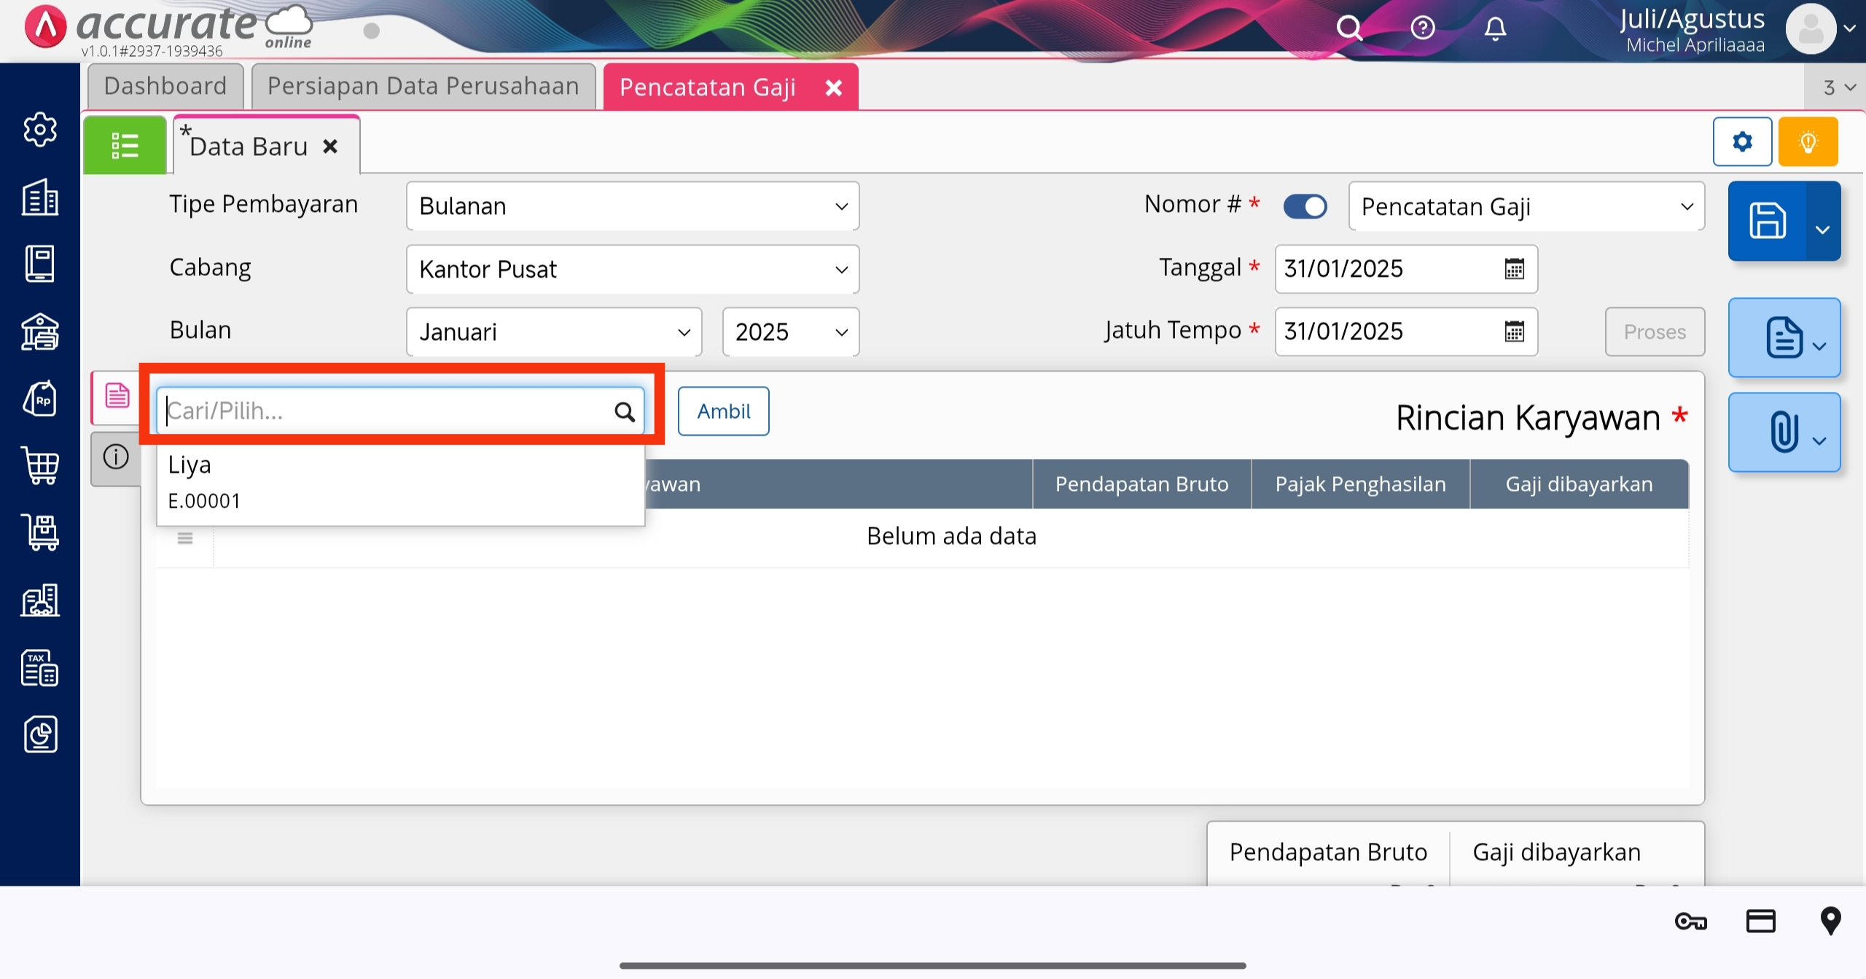Open calendar picker for Tanggal field
The image size is (1866, 979).
click(x=1514, y=269)
